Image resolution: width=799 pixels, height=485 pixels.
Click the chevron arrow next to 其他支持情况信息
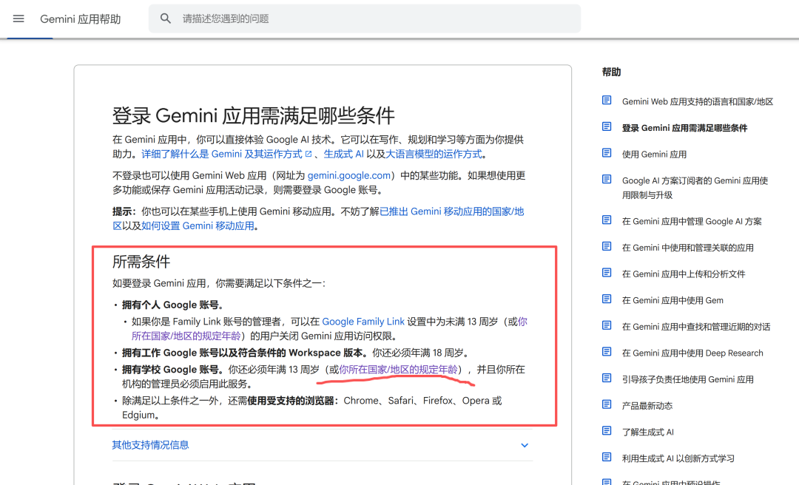point(525,445)
